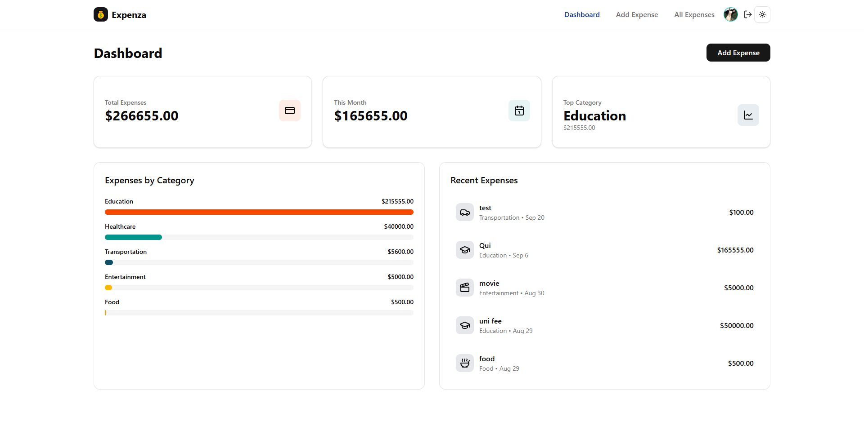The height and width of the screenshot is (430, 864).
Task: Open the user profile avatar
Action: click(730, 14)
